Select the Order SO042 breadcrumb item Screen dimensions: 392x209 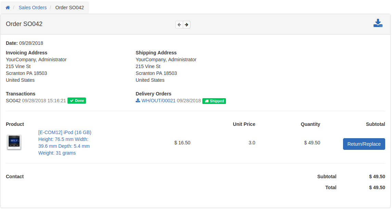pyautogui.click(x=69, y=8)
